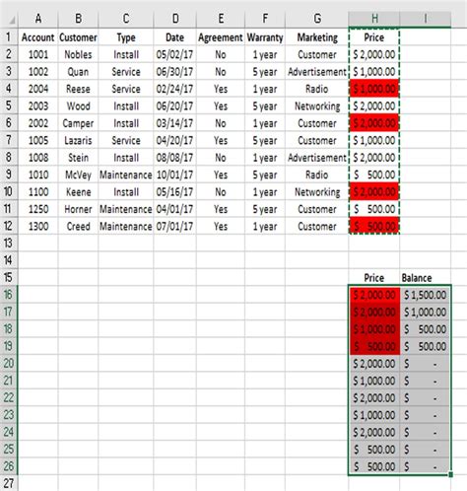This screenshot has width=467, height=491.
Task: Select date cell 02/24/17
Action: pos(175,89)
